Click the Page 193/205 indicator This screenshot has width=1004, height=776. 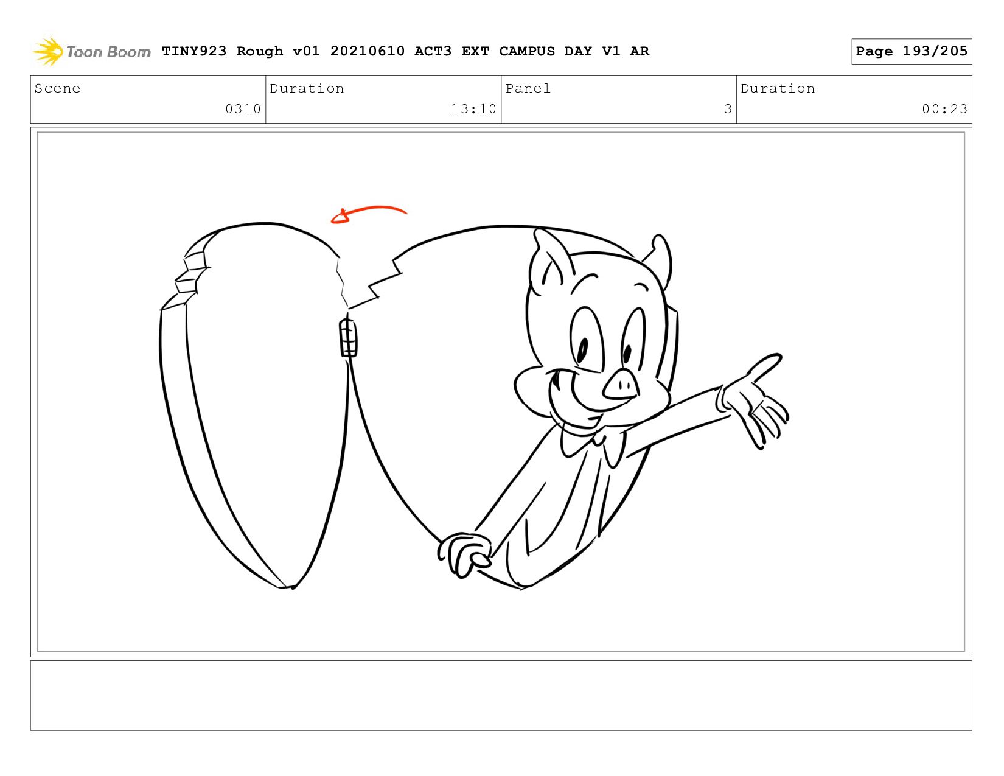click(x=912, y=51)
